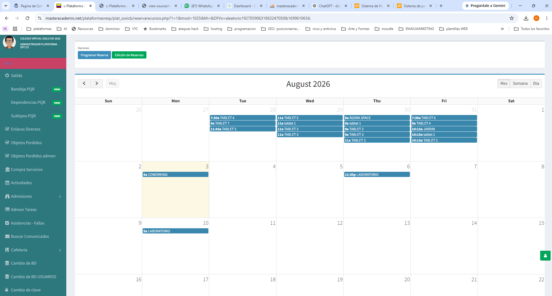Open the plataformas bookmarks folder
The image size is (552, 296).
39,29
